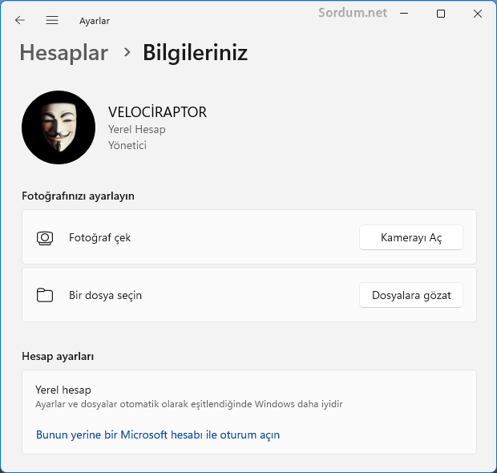
Task: Maximize the Ayarlar window
Action: [441, 14]
